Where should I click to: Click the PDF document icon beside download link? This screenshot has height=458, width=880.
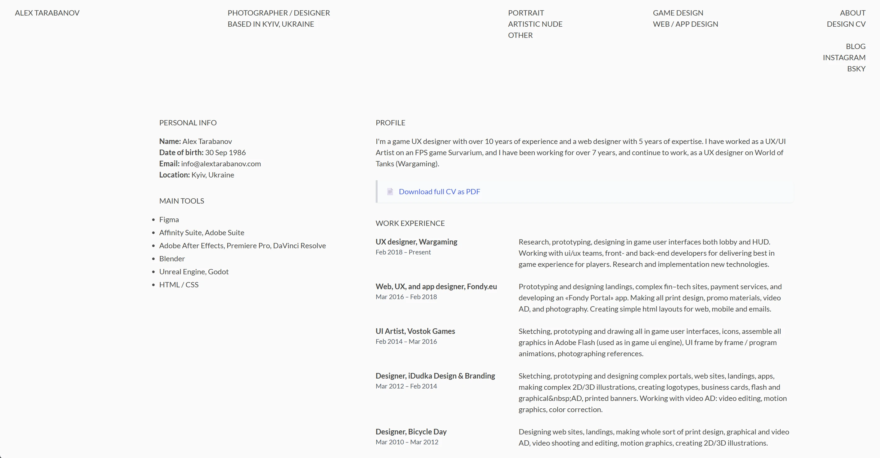[x=390, y=191]
